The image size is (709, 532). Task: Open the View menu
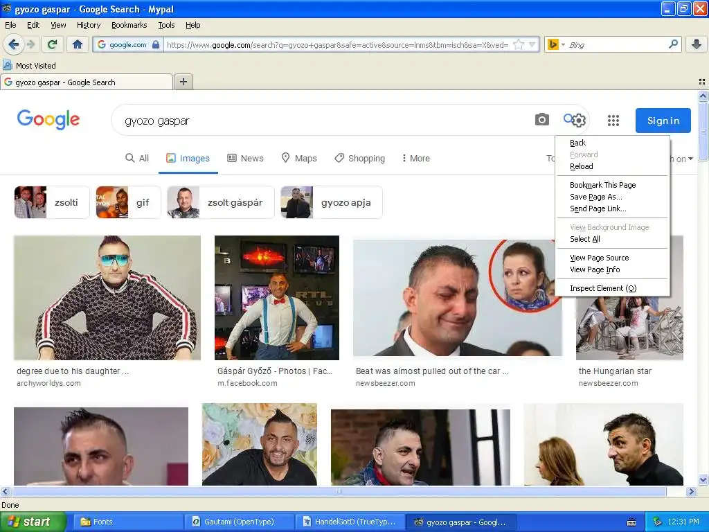58,25
